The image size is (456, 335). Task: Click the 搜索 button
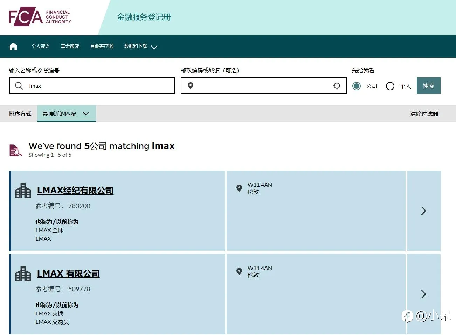pos(428,86)
